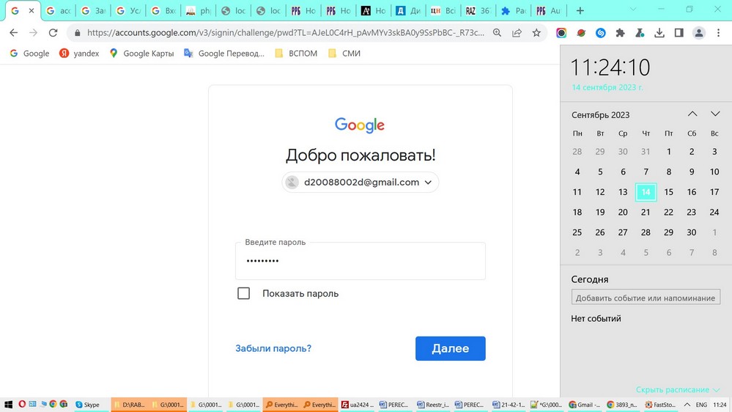Go to next month with down chevron

pos(715,114)
